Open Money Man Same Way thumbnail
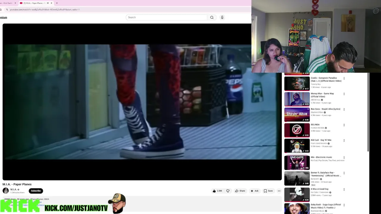 297,99
